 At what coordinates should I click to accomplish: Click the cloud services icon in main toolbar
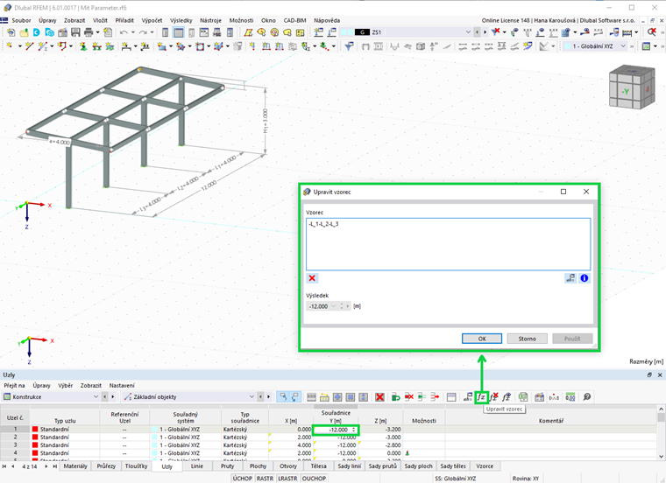click(x=50, y=32)
